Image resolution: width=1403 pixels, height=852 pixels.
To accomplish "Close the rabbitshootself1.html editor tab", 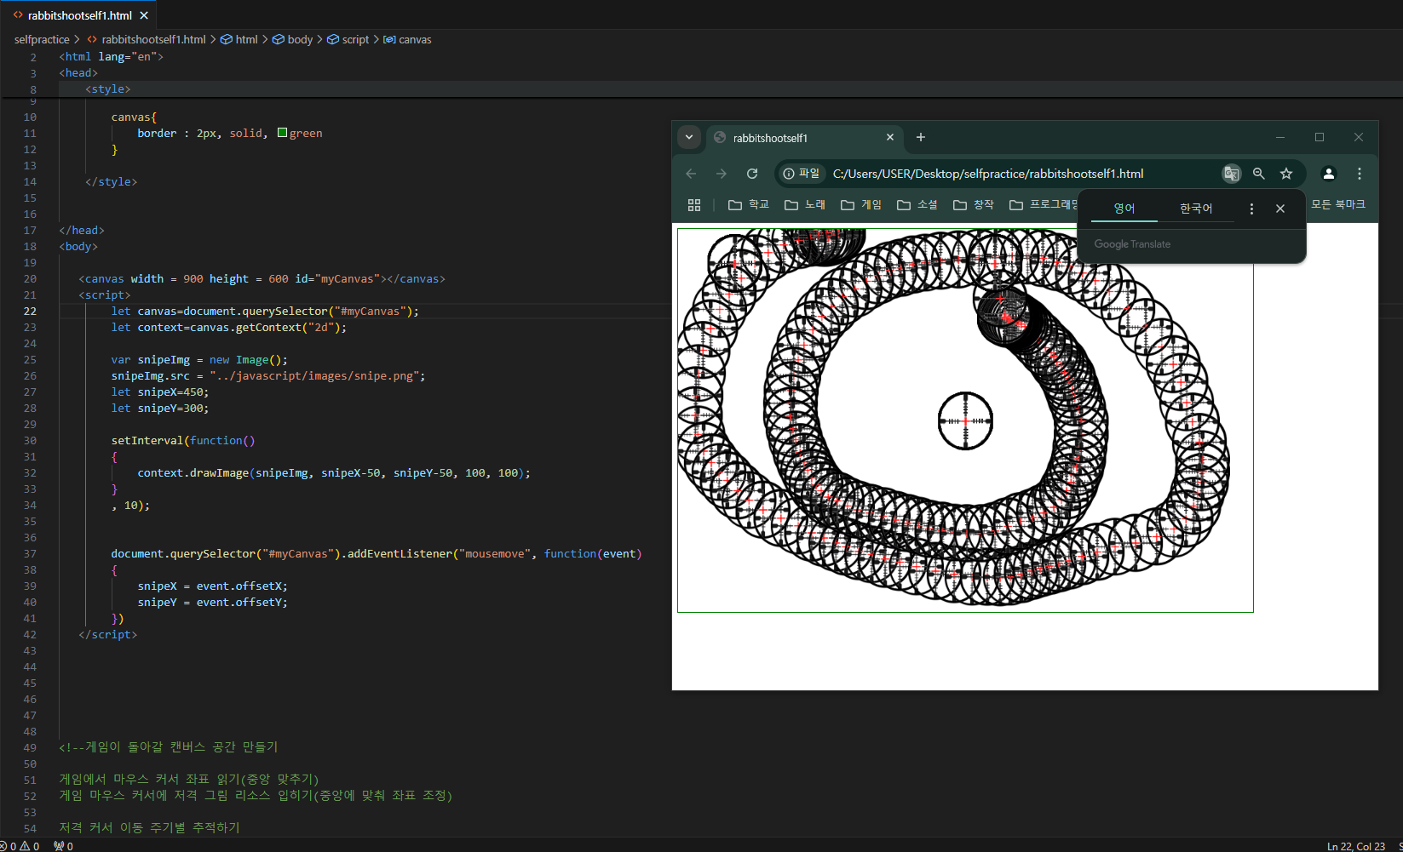I will (x=144, y=15).
